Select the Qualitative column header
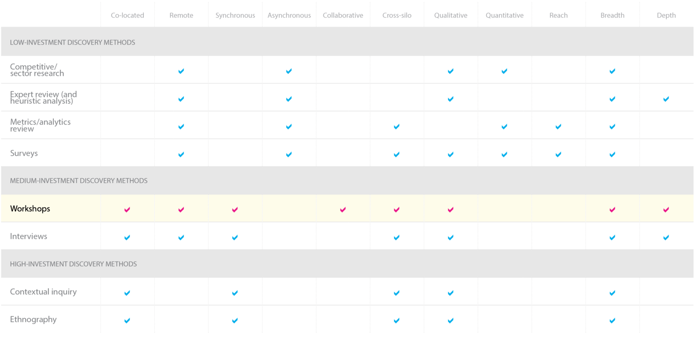Viewport: 696px width, 338px height. tap(451, 15)
